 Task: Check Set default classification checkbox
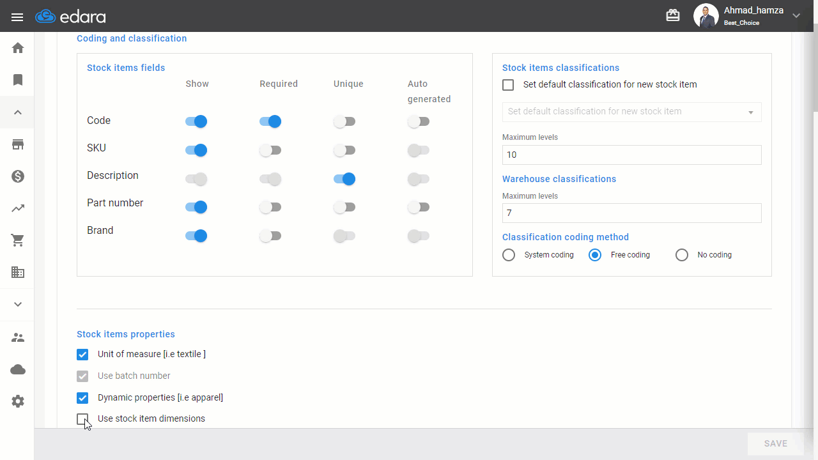pos(508,85)
